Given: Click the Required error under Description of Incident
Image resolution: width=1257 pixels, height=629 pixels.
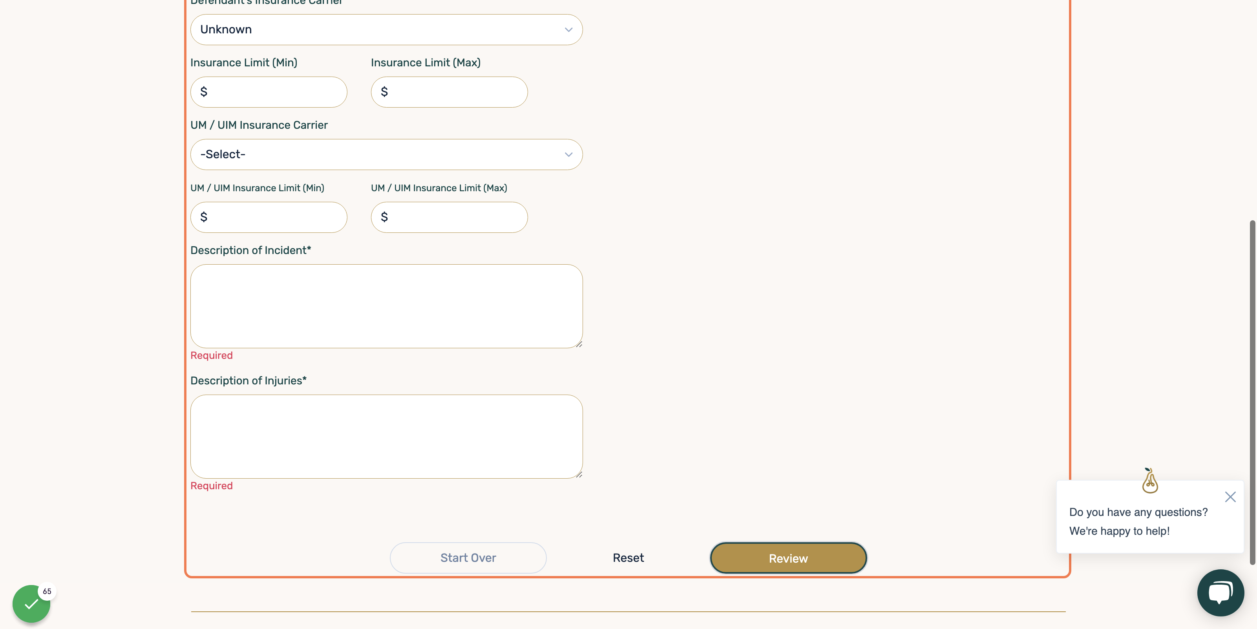Looking at the screenshot, I should [211, 355].
